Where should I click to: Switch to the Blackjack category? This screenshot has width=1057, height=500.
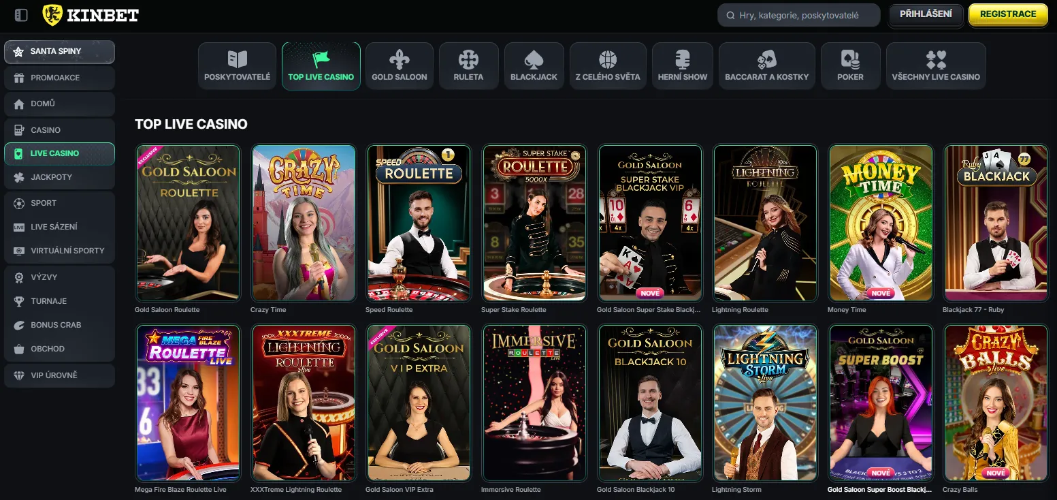pyautogui.click(x=534, y=65)
